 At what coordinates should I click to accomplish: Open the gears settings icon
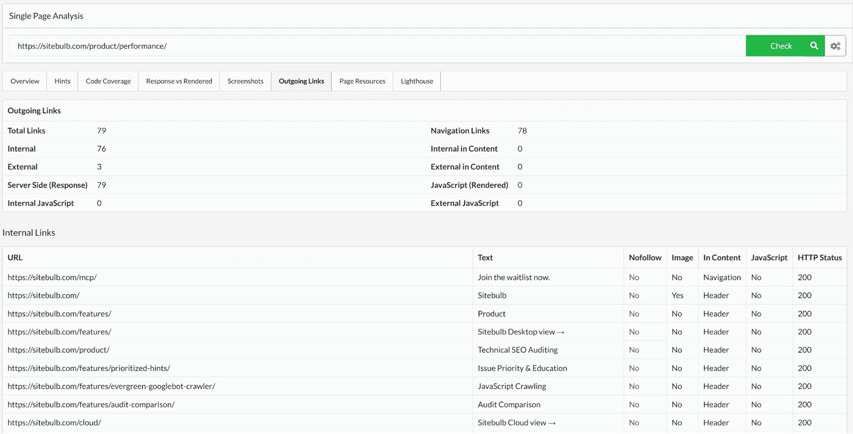[x=835, y=46]
